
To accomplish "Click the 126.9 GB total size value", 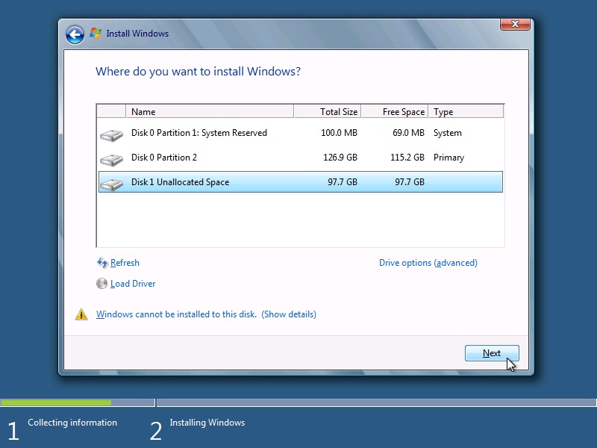I will click(x=340, y=158).
